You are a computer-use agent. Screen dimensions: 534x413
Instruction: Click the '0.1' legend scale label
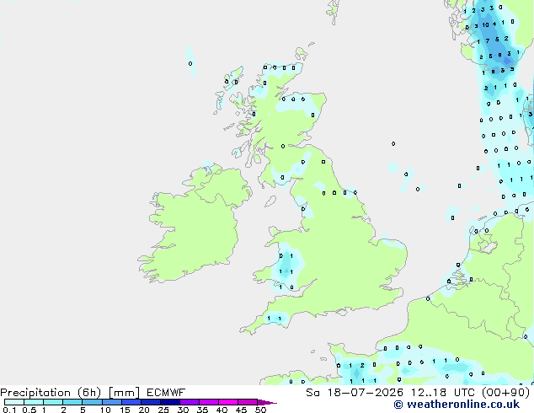pyautogui.click(x=9, y=410)
